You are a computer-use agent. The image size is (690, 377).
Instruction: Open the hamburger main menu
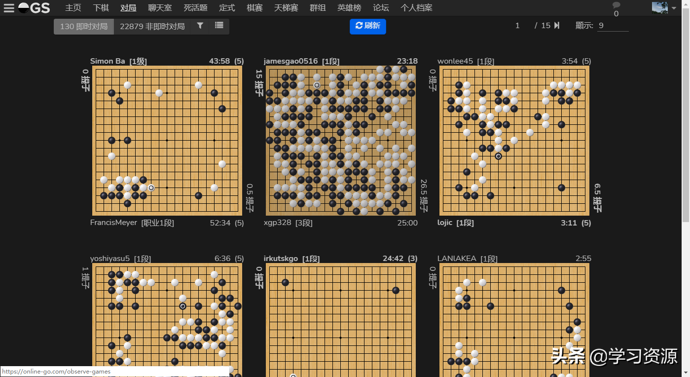pyautogui.click(x=9, y=8)
